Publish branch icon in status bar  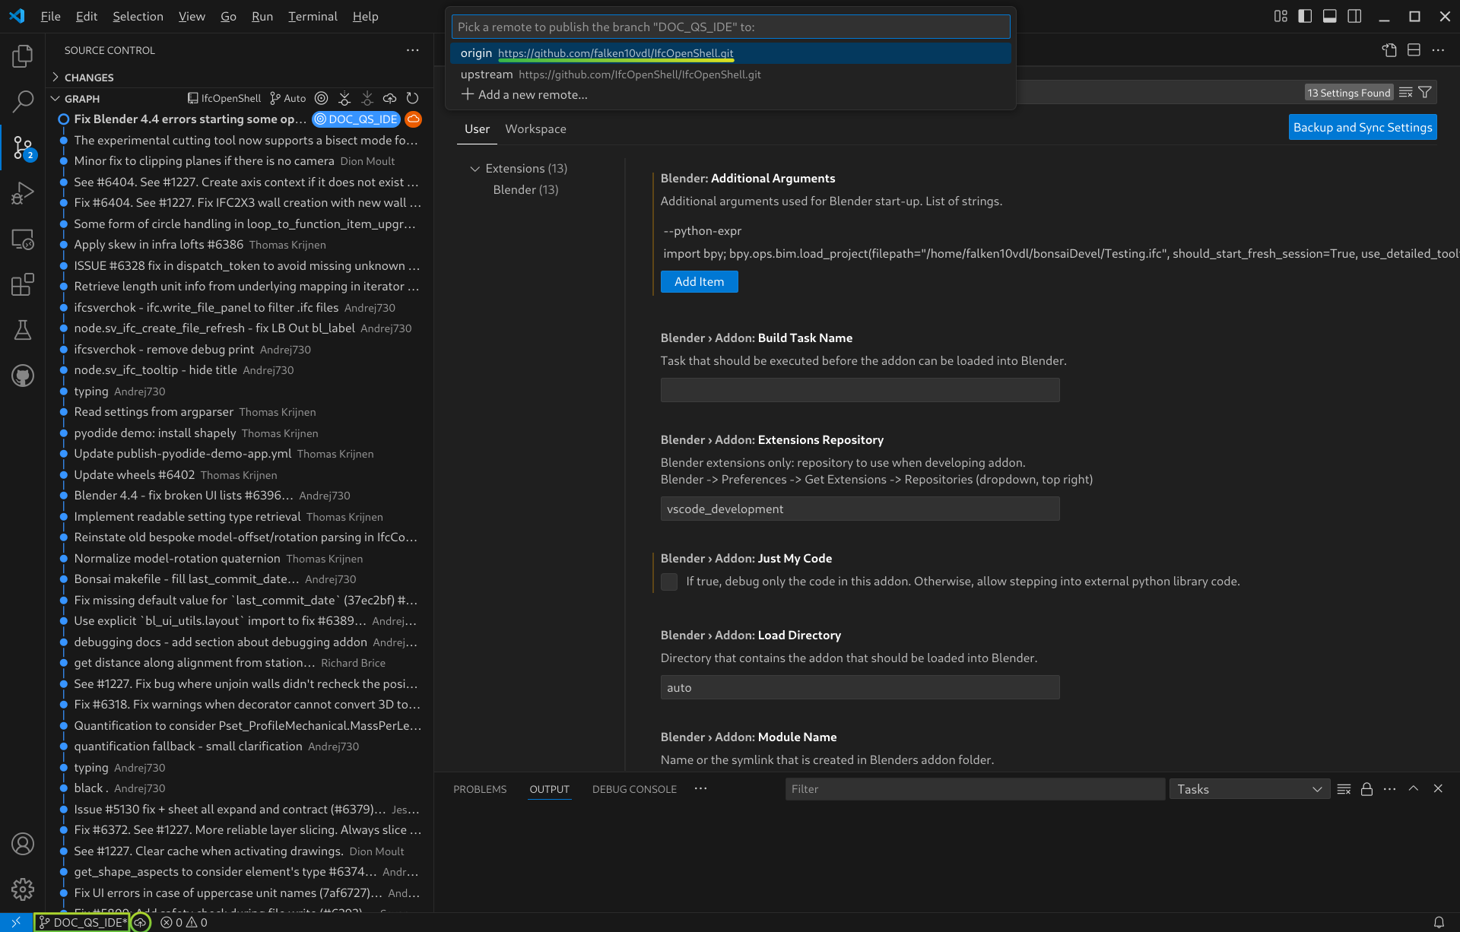coord(141,922)
